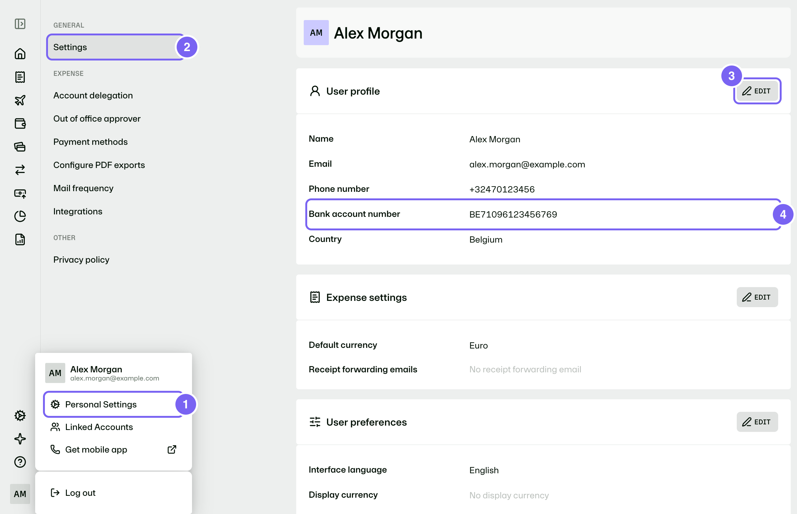Open Payment methods page
This screenshot has width=797, height=514.
point(90,142)
